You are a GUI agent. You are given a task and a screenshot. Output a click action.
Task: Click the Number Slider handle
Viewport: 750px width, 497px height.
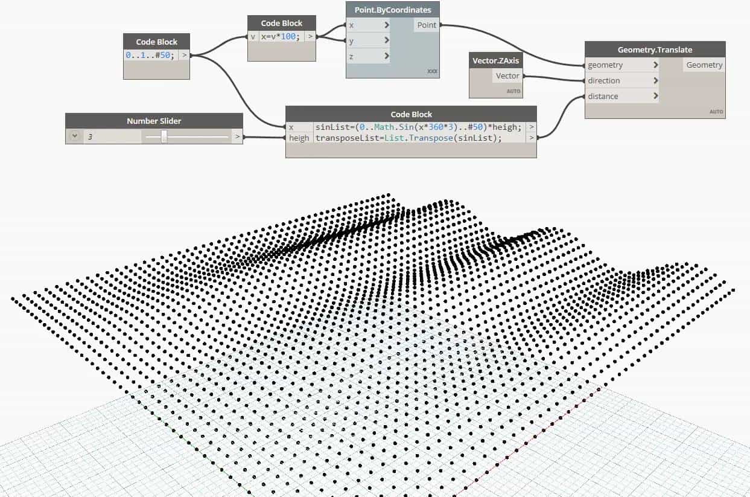point(163,136)
